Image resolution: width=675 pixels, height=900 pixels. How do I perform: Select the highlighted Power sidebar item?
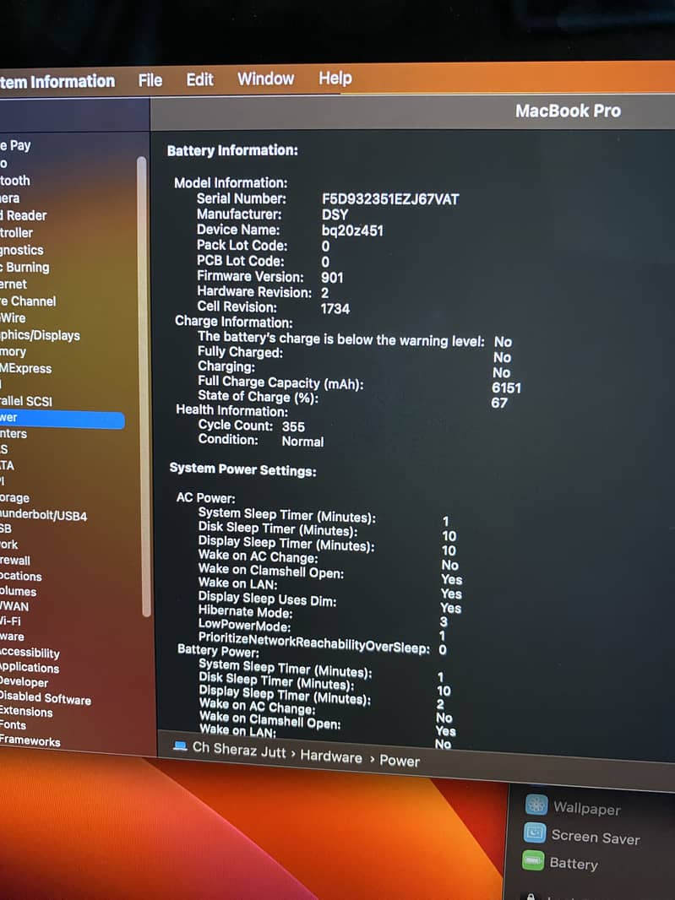tap(62, 419)
